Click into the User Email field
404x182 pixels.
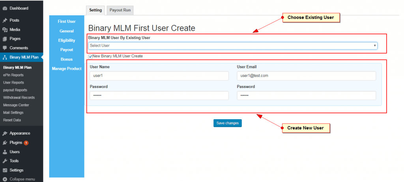tap(306, 76)
